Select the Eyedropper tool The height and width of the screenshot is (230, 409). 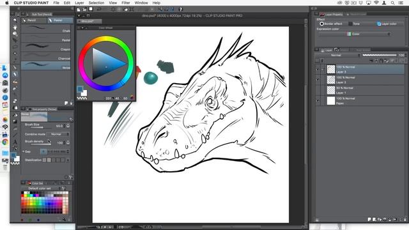click(15, 61)
